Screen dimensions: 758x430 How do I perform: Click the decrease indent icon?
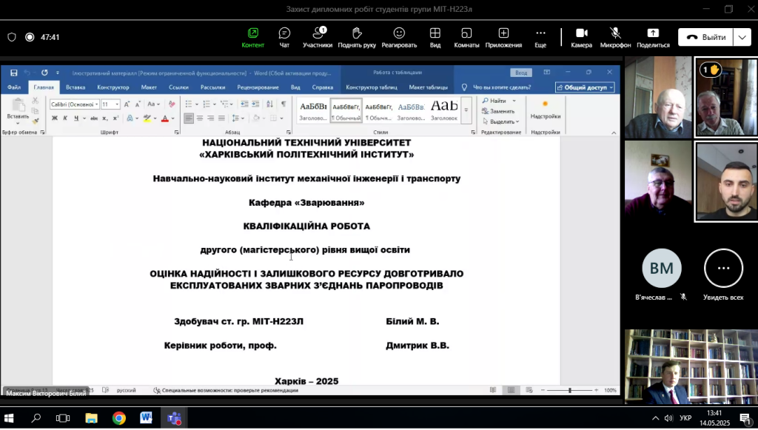(x=244, y=104)
